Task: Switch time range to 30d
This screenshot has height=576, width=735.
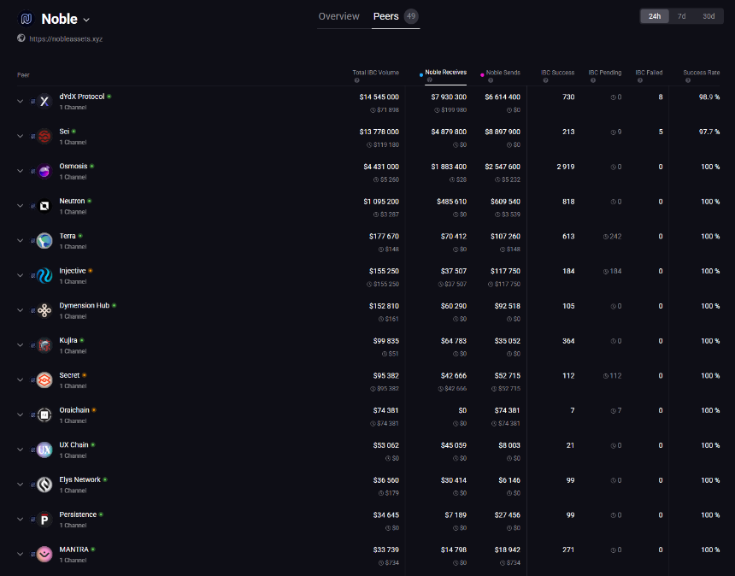Action: pos(709,16)
